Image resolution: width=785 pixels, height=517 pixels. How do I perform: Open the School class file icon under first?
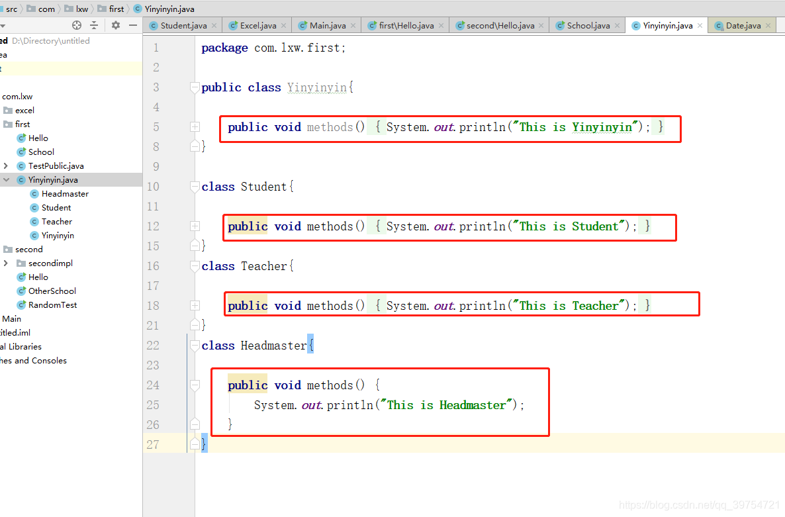[x=23, y=152]
